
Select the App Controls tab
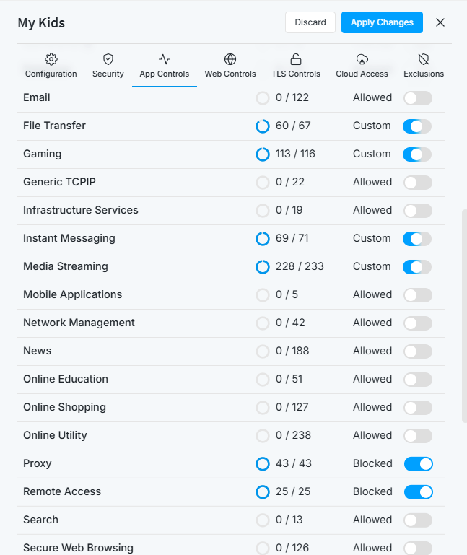pos(165,66)
